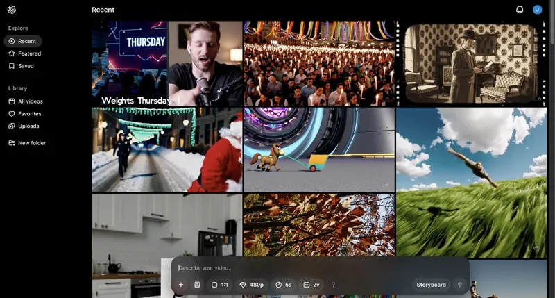Click the Storyboard button
Image resolution: width=555 pixels, height=298 pixels.
[431, 285]
